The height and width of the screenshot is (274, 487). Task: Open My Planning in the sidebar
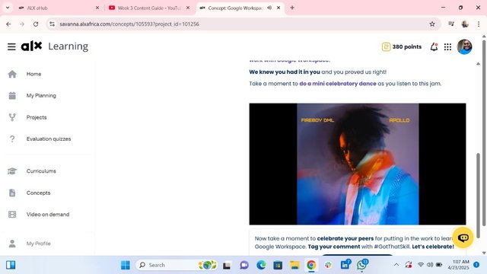pyautogui.click(x=41, y=96)
